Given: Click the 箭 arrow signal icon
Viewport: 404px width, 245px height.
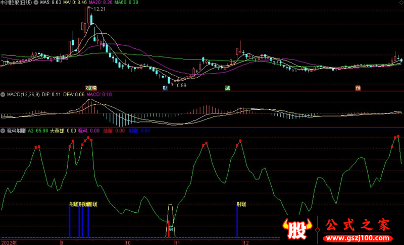Looking at the screenshot, I should click(171, 228).
